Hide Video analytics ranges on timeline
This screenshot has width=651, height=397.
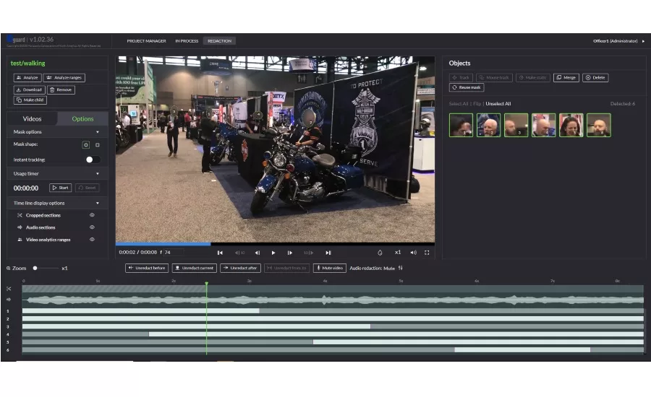[x=92, y=240]
